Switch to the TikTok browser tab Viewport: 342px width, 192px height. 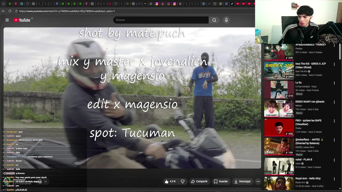(232, 4)
